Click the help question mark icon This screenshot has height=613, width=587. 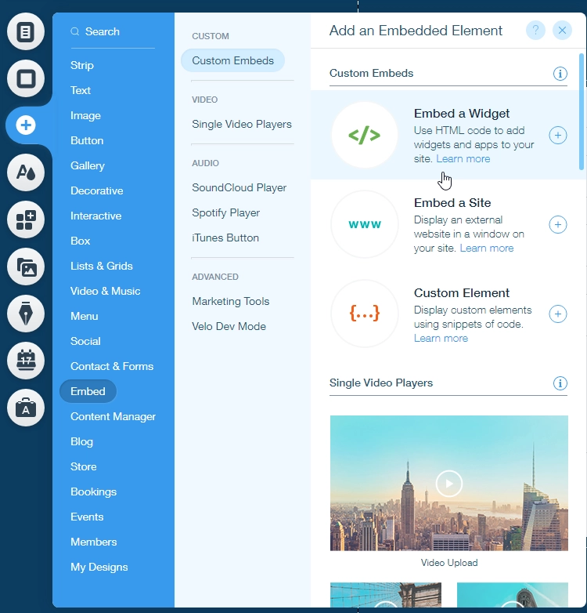pyautogui.click(x=535, y=30)
